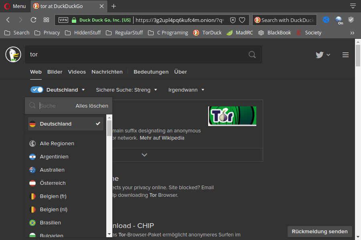Open the Deutschland region dropdown
361x240 pixels.
[66, 90]
